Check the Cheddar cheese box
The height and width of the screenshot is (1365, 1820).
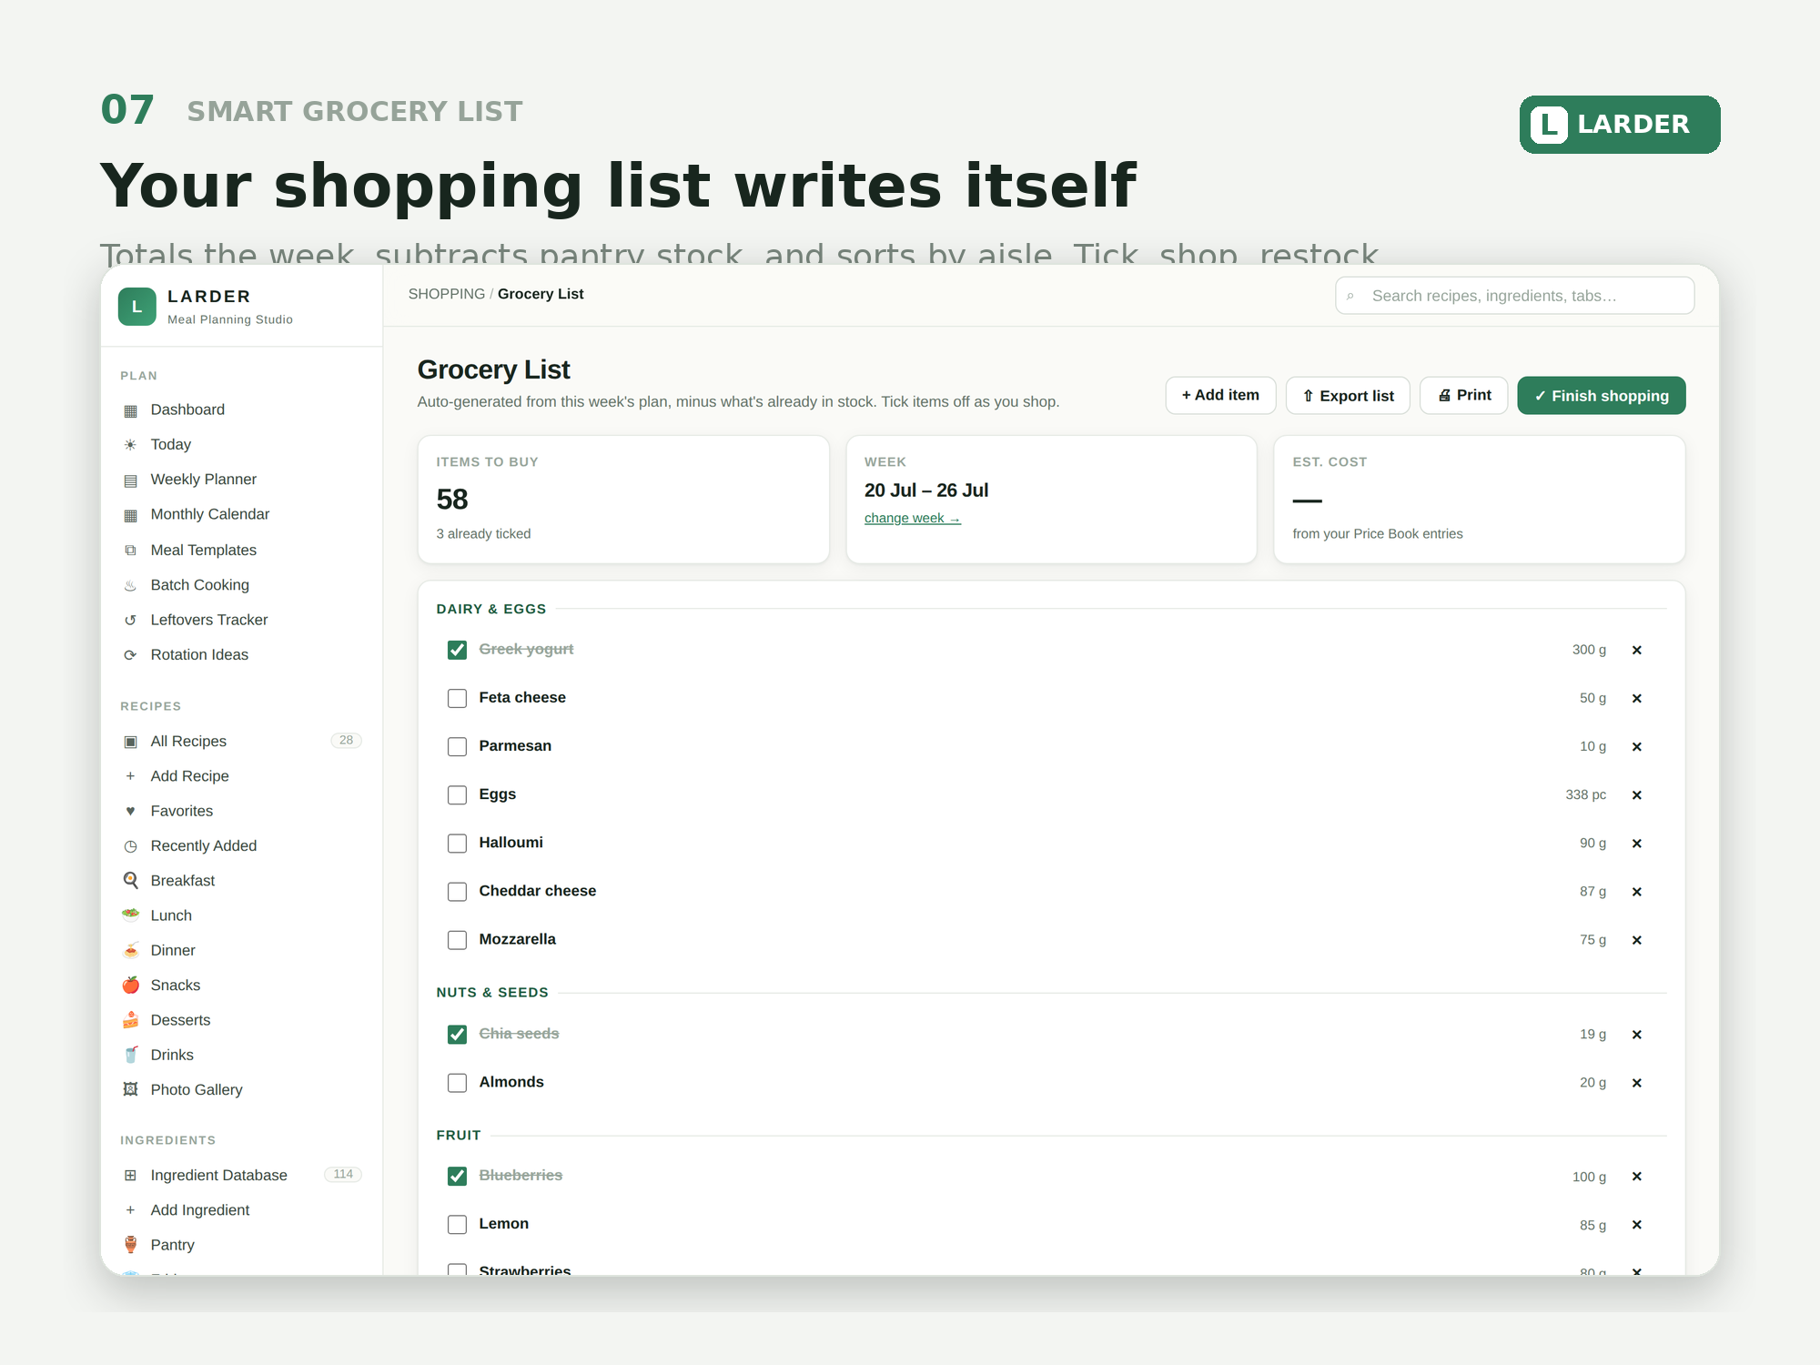click(x=457, y=892)
